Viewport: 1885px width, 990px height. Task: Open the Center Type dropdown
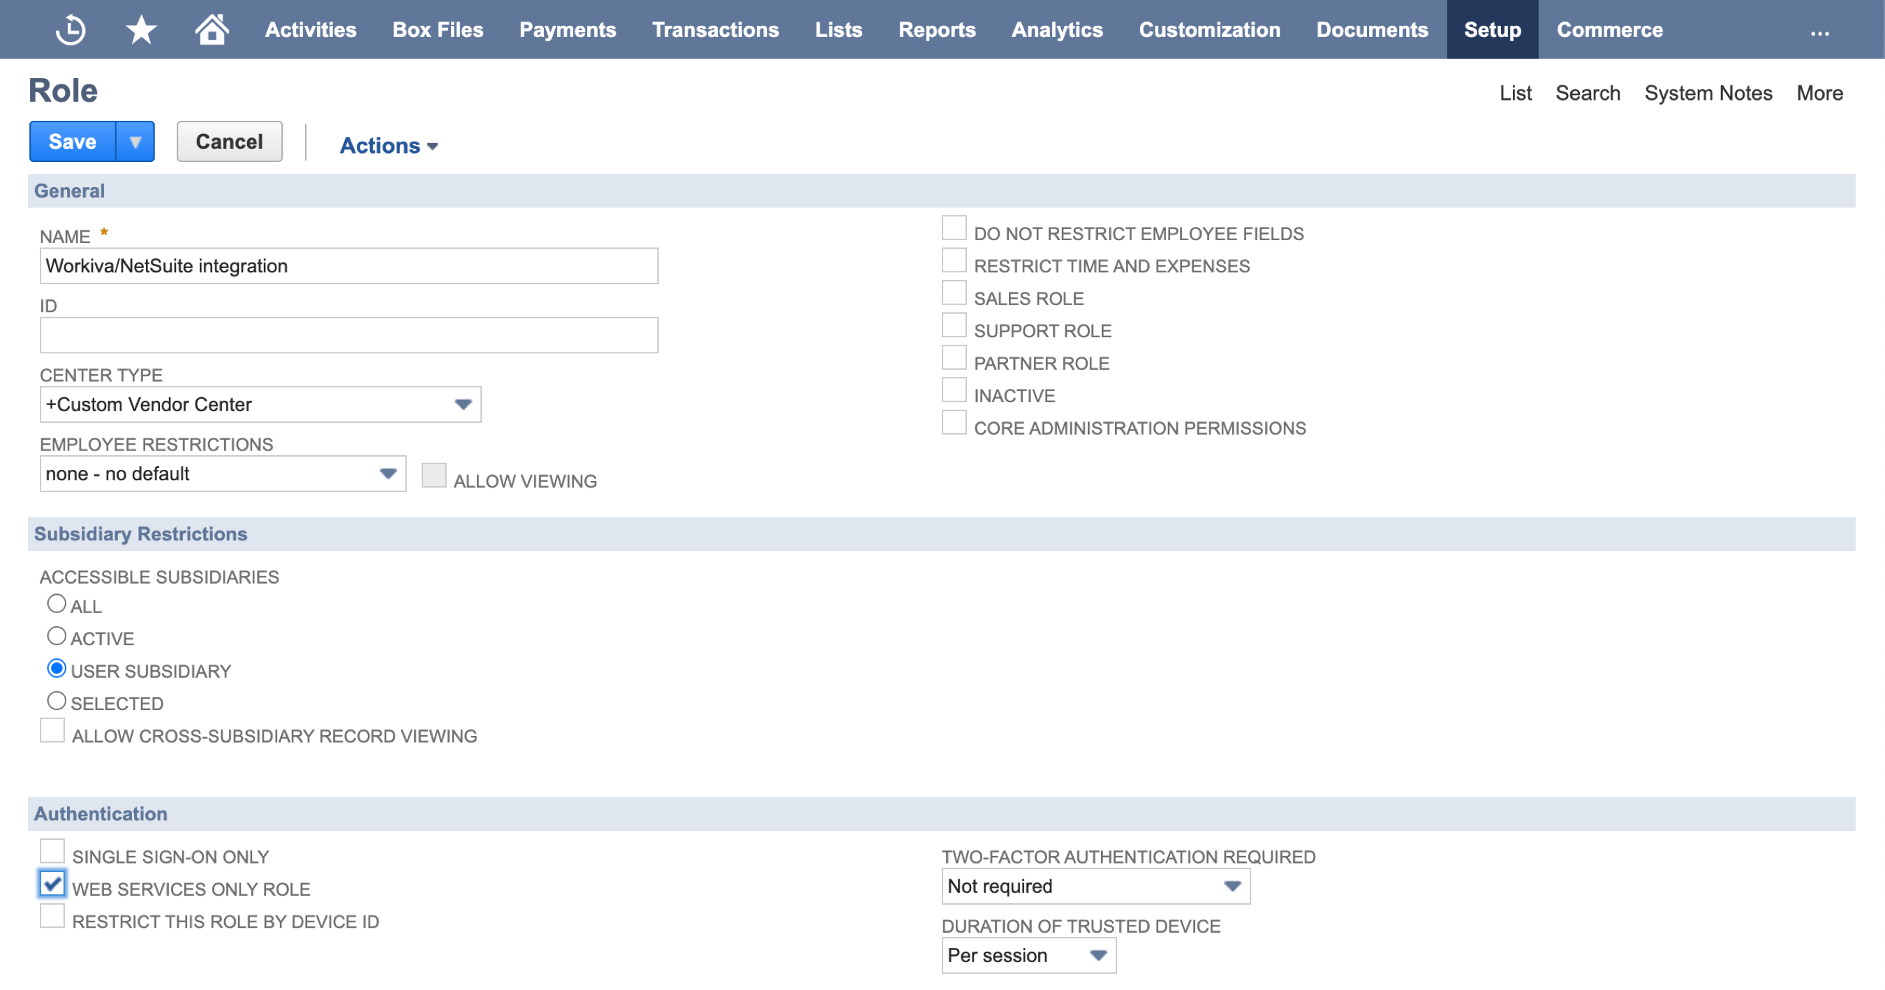pos(462,404)
